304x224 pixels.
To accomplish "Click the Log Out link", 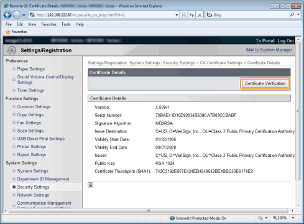I will [285, 40].
